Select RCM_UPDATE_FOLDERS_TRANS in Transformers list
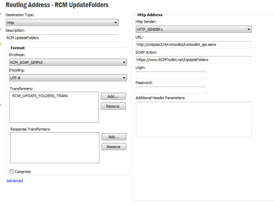 40,96
